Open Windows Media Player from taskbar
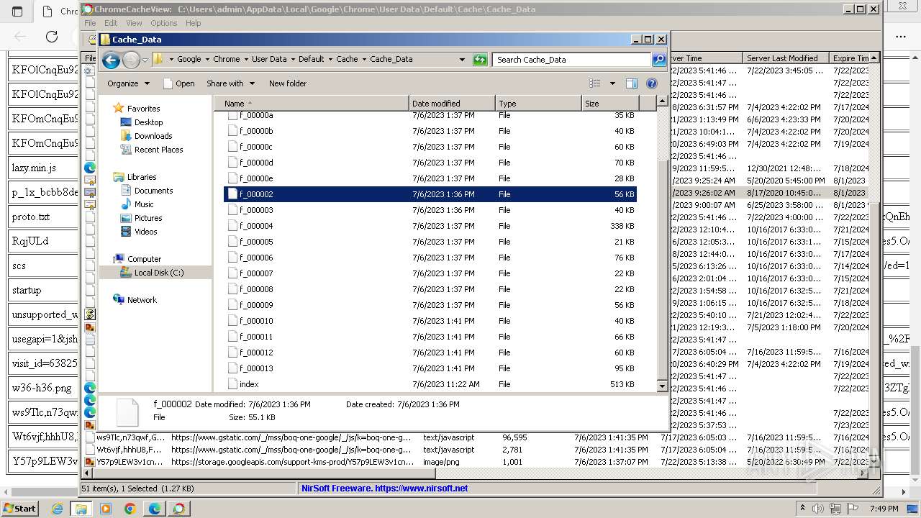 [105, 509]
